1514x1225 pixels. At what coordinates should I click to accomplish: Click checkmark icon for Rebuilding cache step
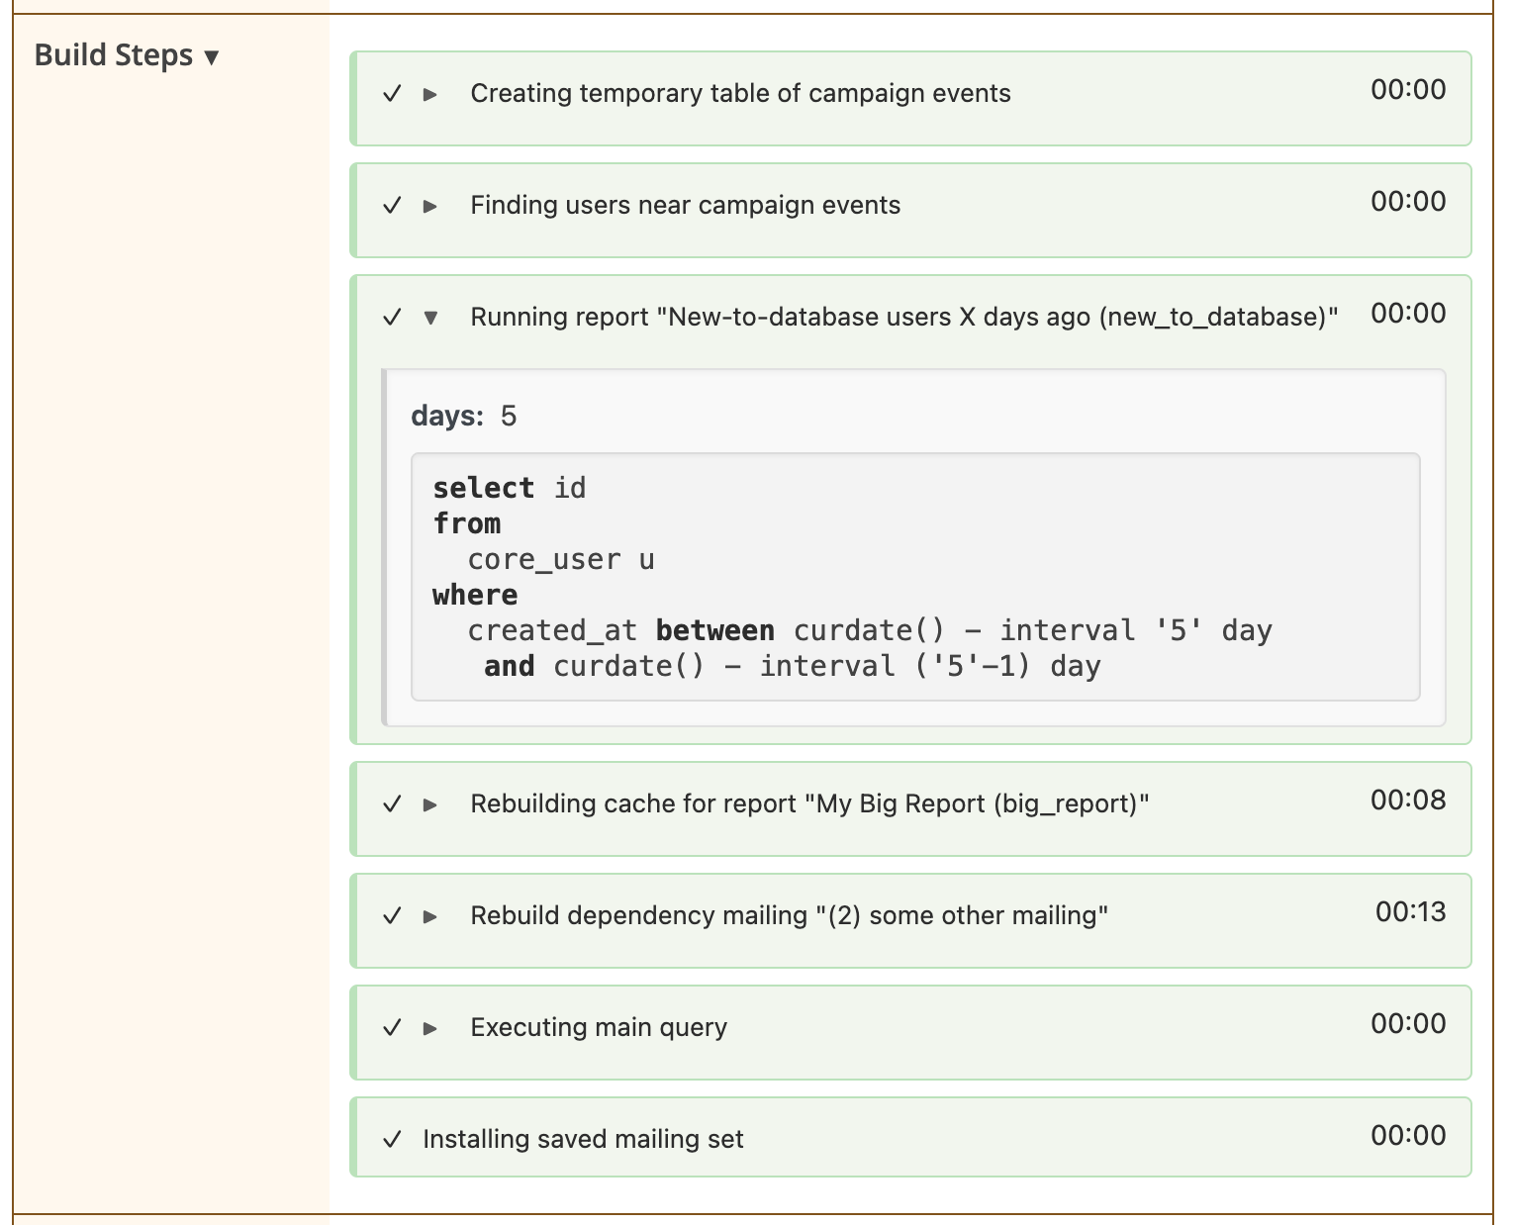coord(393,804)
